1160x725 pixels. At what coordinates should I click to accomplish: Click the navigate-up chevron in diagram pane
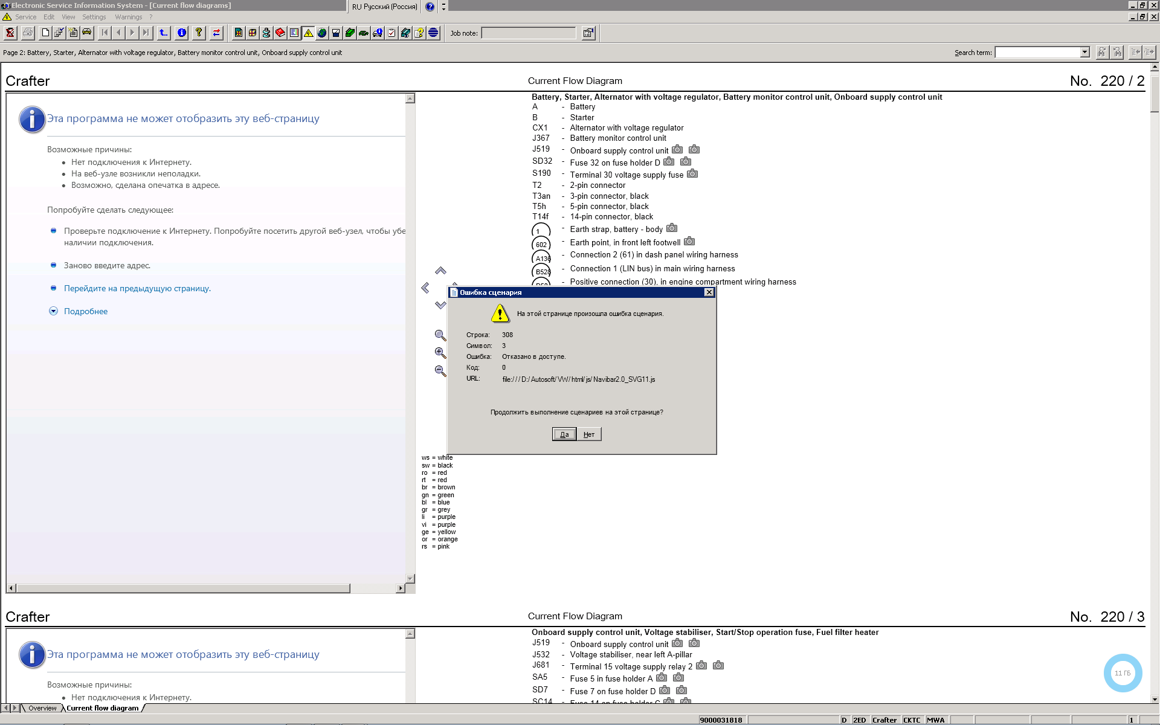(440, 271)
